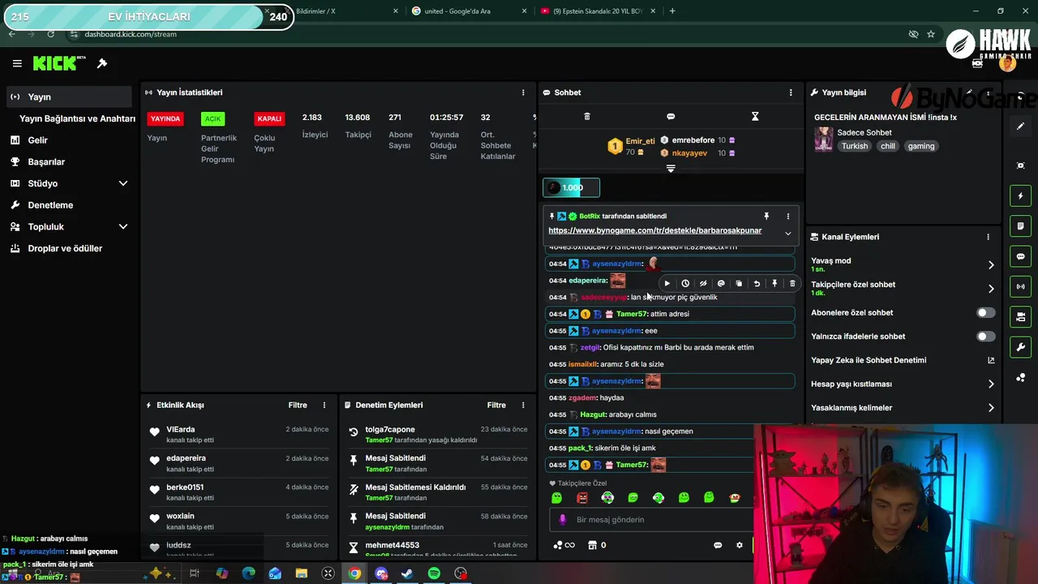Click the copy icon in the message hover toolbar
Screen dimensions: 1038x584
739,284
